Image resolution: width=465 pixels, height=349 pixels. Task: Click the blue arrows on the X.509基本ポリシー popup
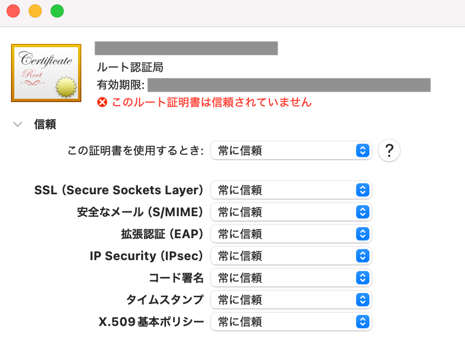pyautogui.click(x=362, y=322)
